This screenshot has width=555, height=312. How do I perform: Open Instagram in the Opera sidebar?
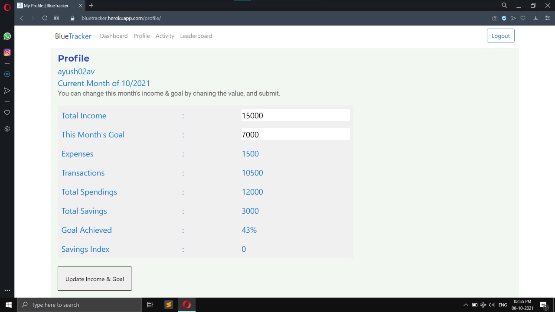(x=7, y=52)
